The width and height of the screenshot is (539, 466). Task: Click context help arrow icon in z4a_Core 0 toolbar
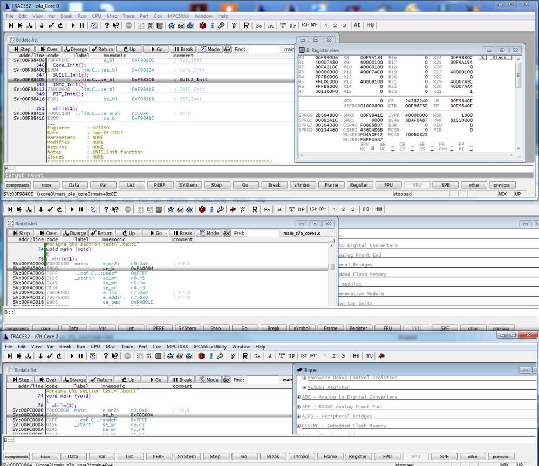click(x=116, y=25)
